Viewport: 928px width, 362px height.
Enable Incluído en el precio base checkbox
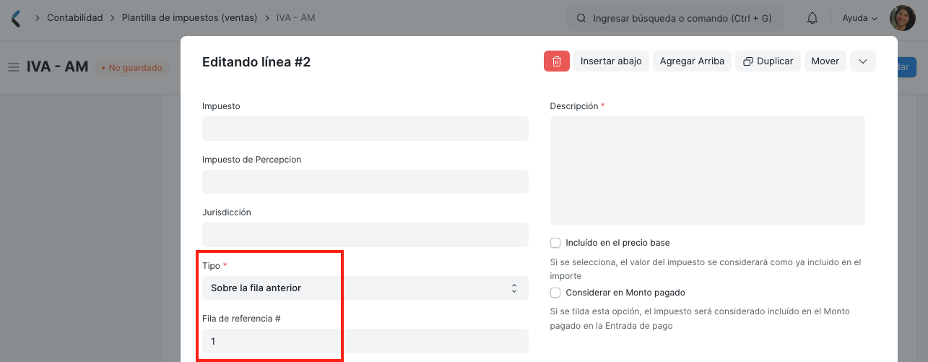click(x=555, y=243)
